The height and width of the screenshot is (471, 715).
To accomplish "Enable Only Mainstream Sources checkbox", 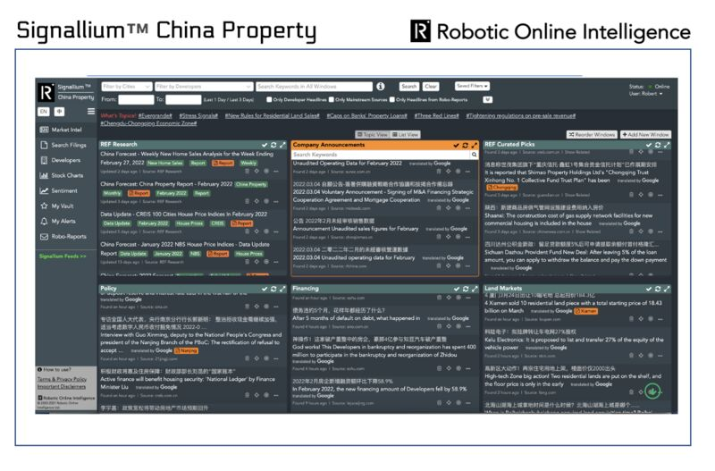I will click(332, 100).
